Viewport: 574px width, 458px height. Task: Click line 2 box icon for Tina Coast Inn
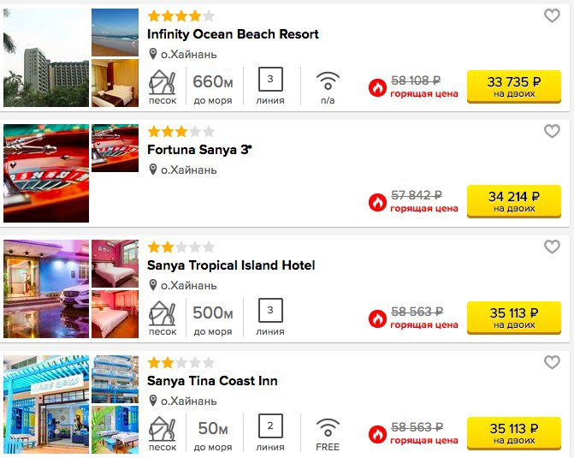pyautogui.click(x=270, y=425)
